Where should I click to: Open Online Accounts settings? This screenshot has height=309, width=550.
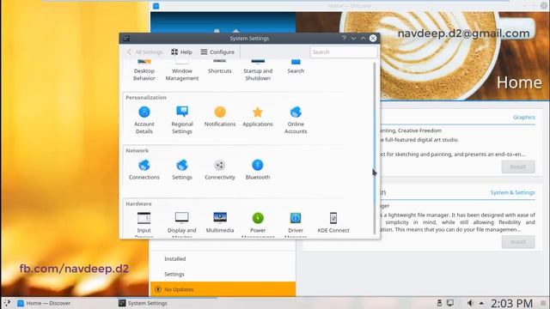(x=296, y=120)
